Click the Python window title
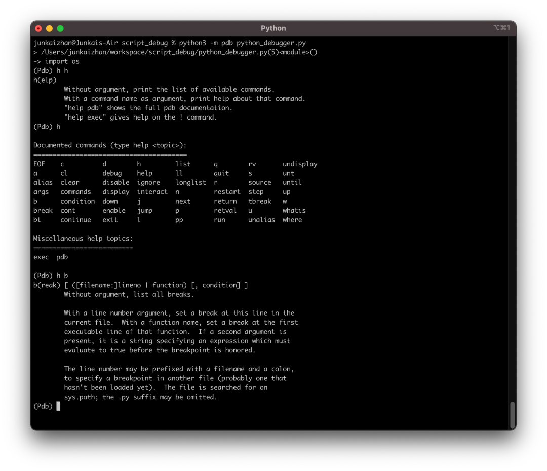547x471 pixels. coord(273,28)
